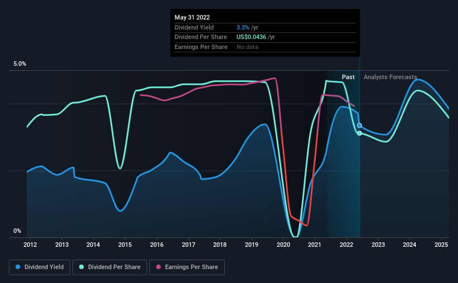This screenshot has height=283, width=458.
Task: Toggle the Dividend Per Share legend button
Action: click(110, 267)
